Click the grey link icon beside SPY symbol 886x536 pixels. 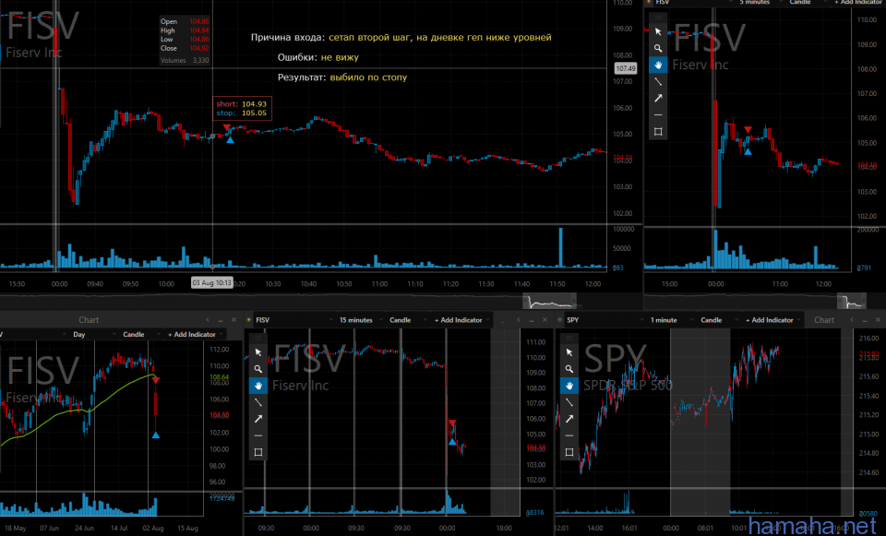click(560, 320)
